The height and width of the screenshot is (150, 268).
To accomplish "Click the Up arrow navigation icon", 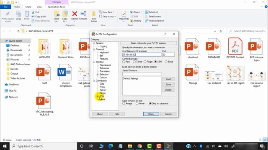I will (x=18, y=31).
